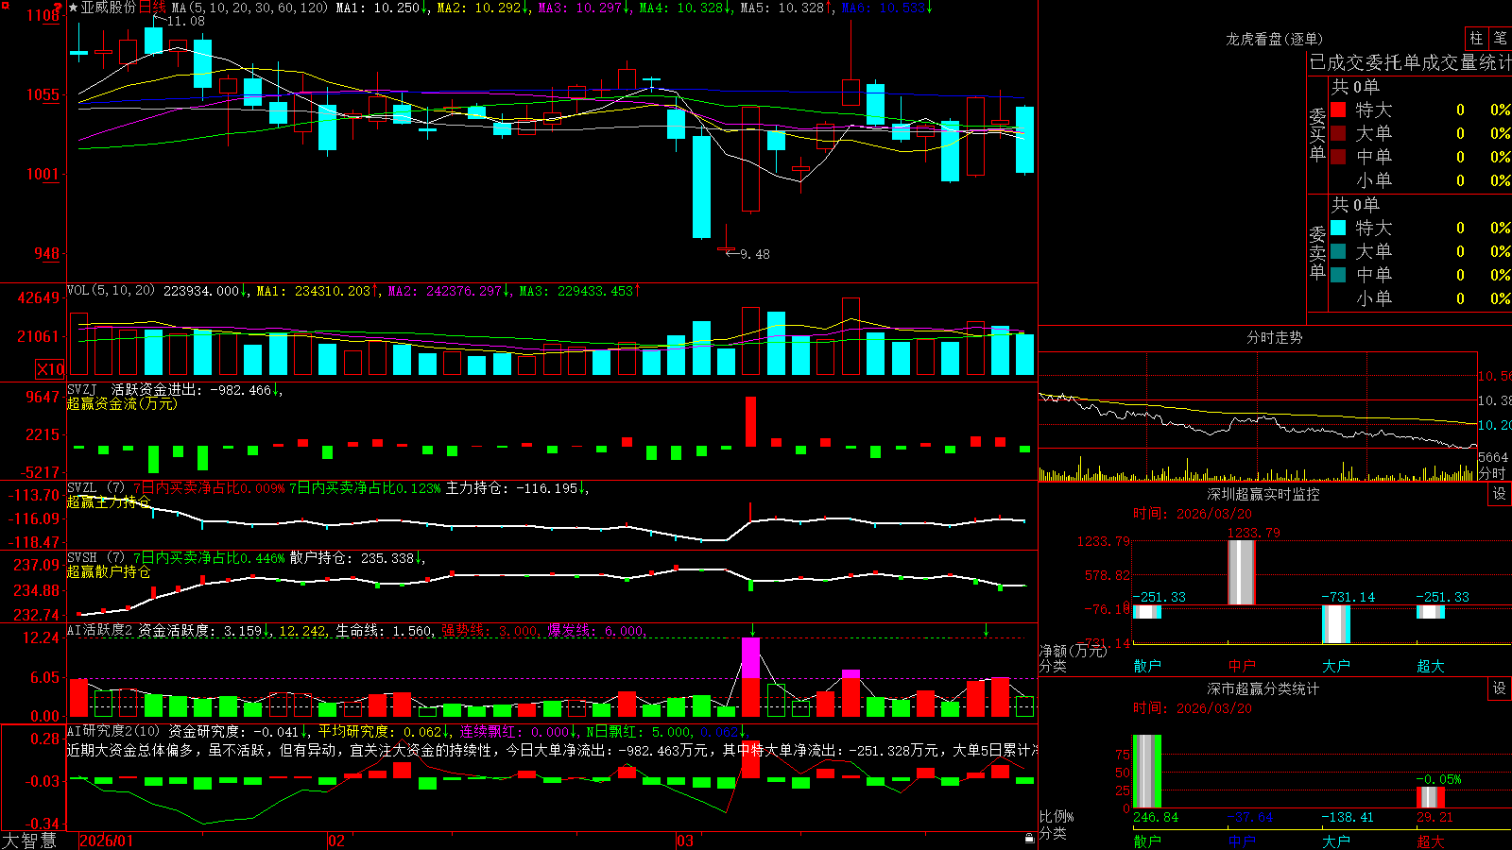1512x850 pixels.
Task: Click the 分时 label beside intraday volume
Action: click(1492, 473)
